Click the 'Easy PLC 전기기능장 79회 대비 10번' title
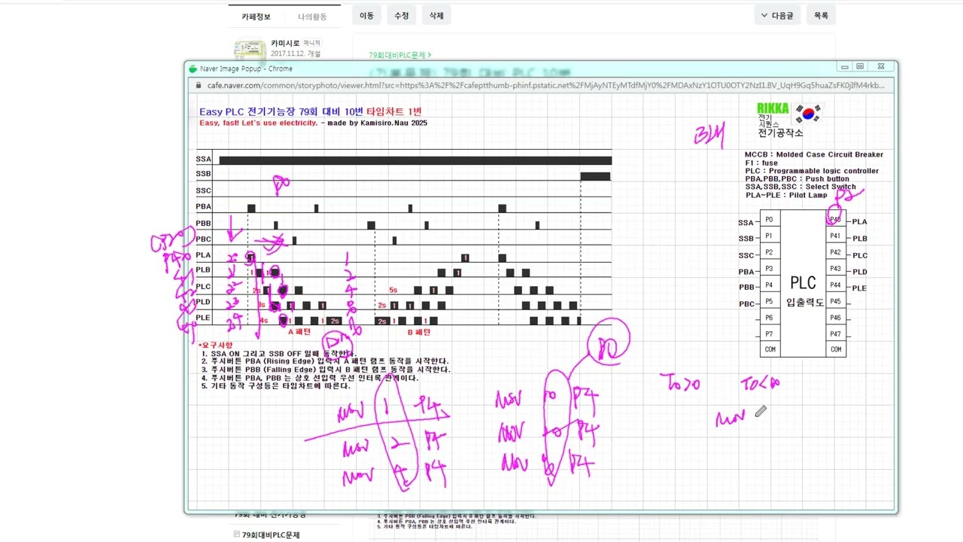This screenshot has height=542, width=963. (281, 111)
